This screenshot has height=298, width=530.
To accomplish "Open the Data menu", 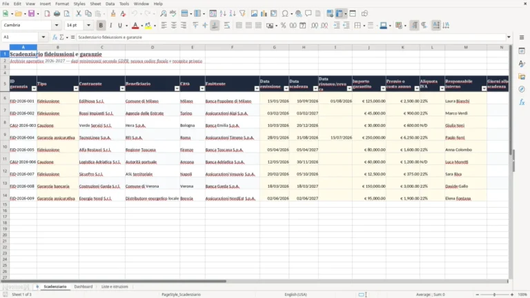I will (110, 3).
